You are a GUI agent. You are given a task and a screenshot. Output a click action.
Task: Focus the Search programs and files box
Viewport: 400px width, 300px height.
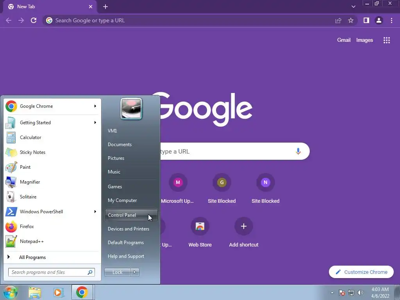52,272
